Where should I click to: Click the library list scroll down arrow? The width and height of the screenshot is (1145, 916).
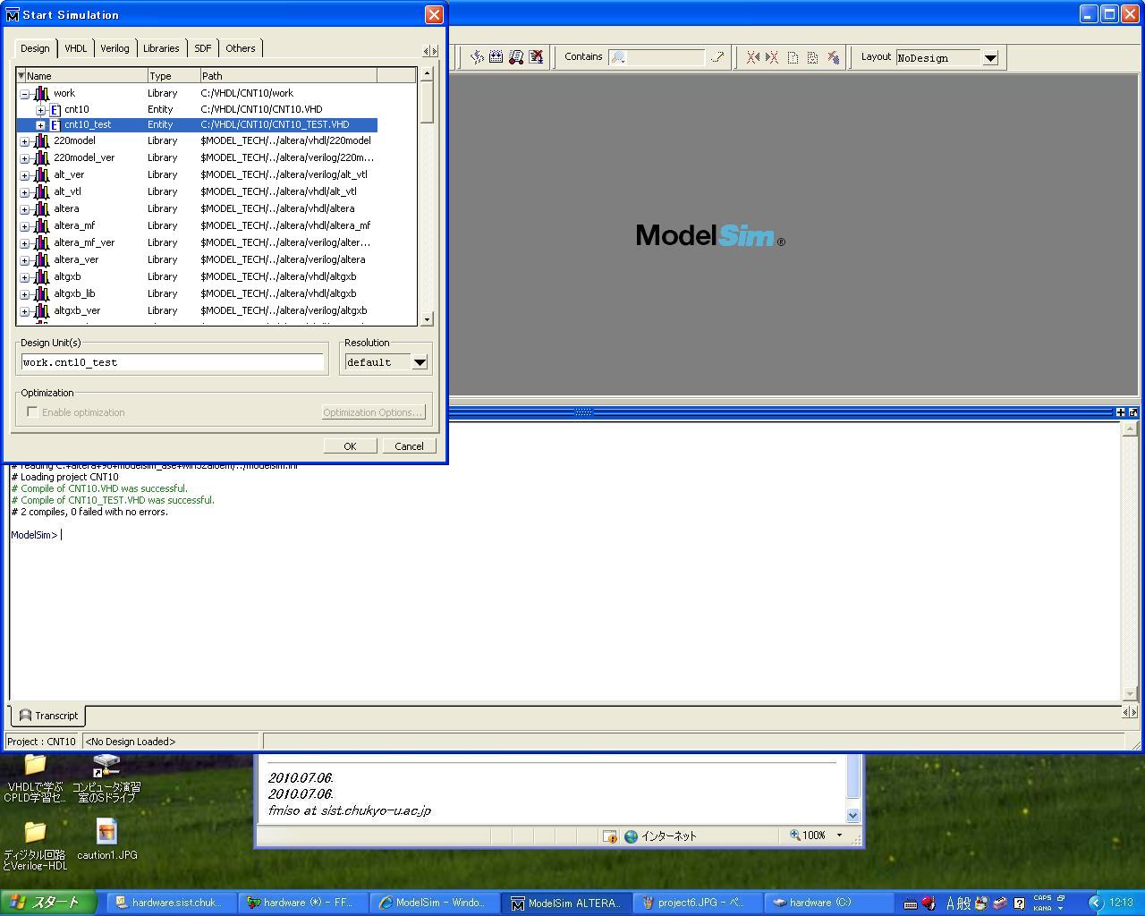(427, 319)
